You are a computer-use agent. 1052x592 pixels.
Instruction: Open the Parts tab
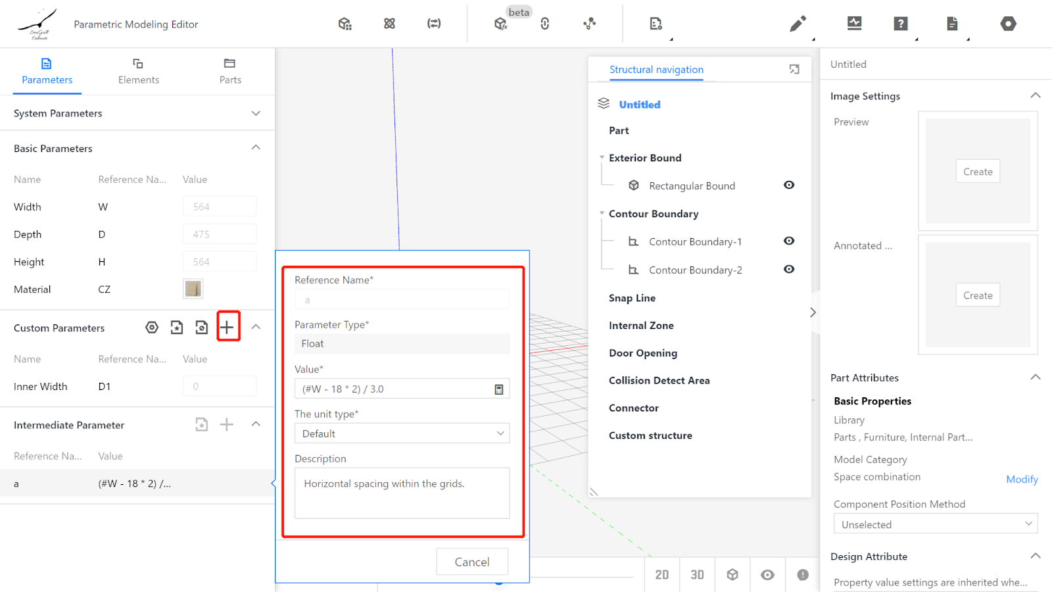point(230,71)
